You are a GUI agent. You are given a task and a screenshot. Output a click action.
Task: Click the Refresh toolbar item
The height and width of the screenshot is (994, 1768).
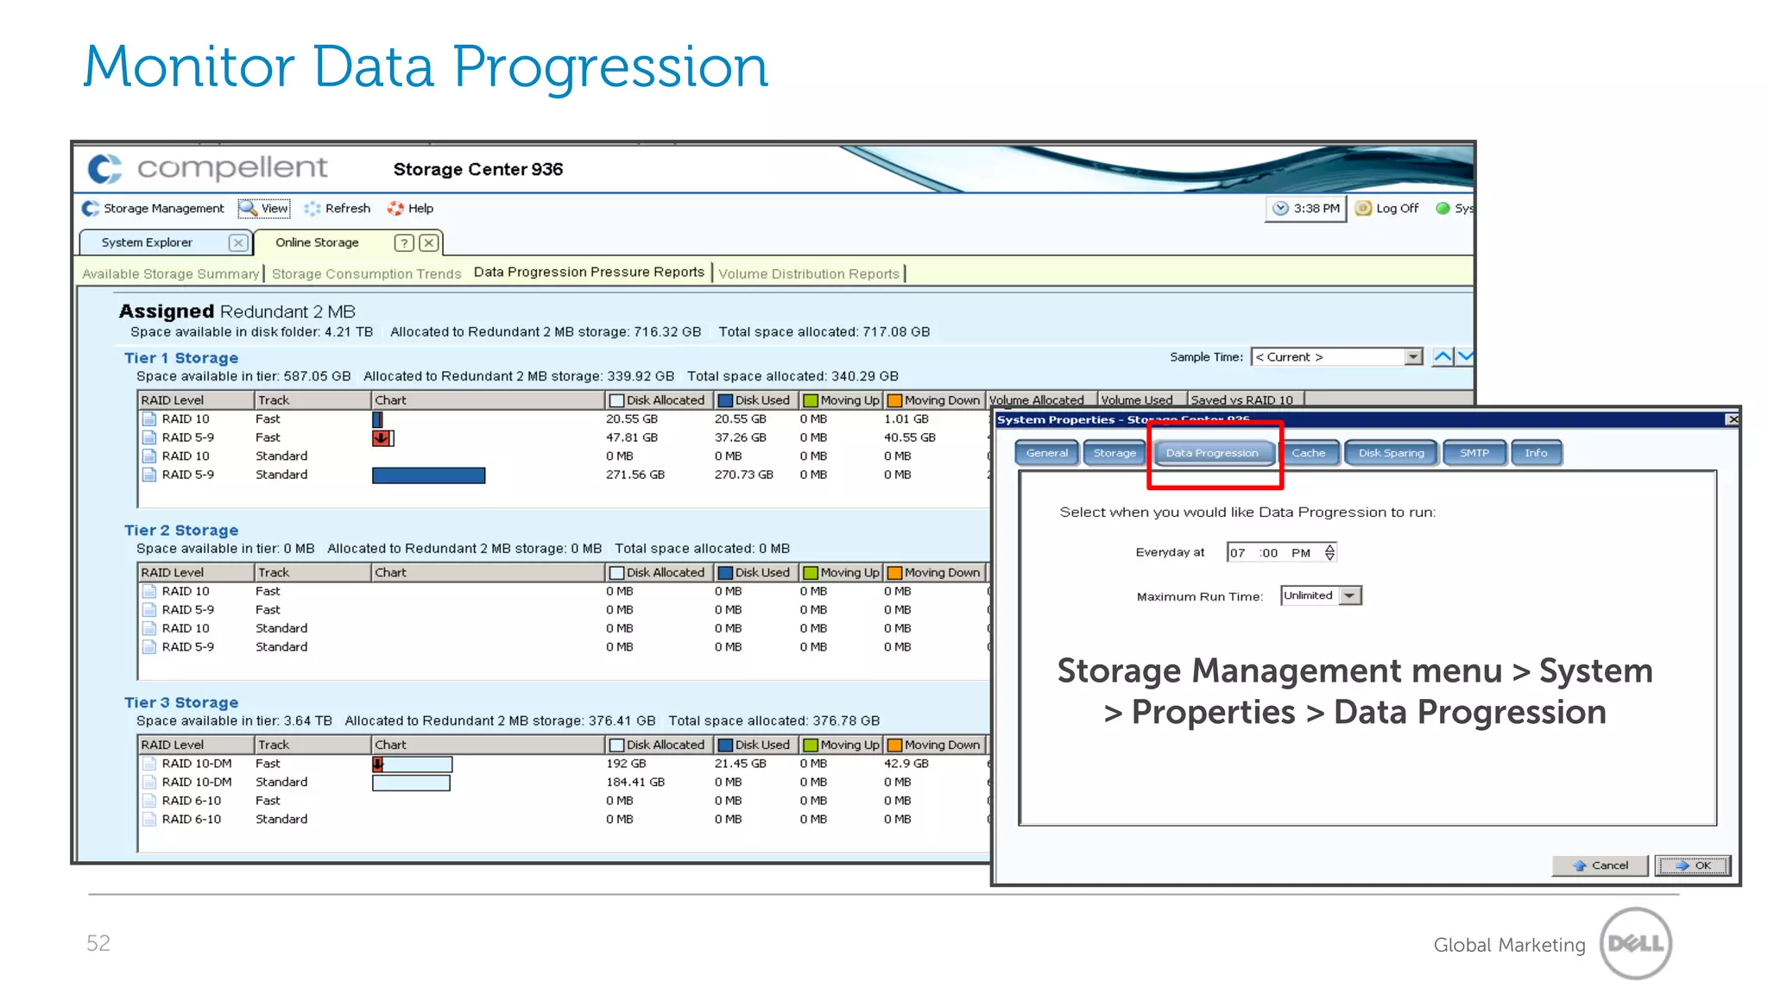(338, 209)
